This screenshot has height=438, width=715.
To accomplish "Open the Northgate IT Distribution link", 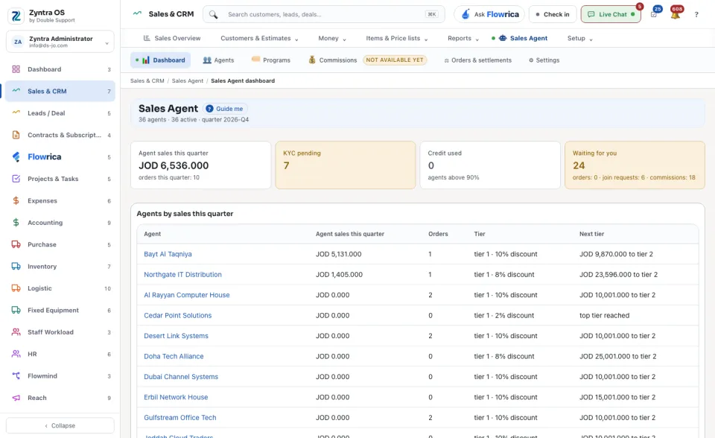I will (183, 275).
